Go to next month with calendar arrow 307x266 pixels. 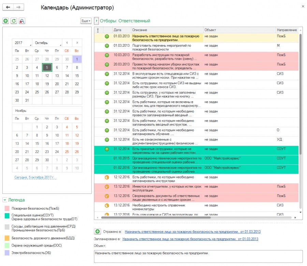pos(77,43)
